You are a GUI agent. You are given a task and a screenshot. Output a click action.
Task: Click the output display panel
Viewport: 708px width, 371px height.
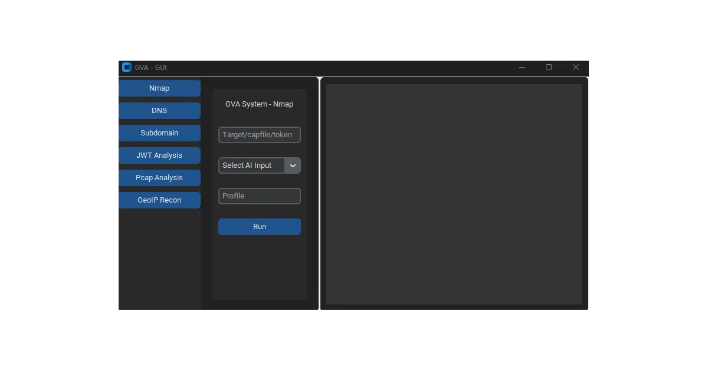click(454, 194)
